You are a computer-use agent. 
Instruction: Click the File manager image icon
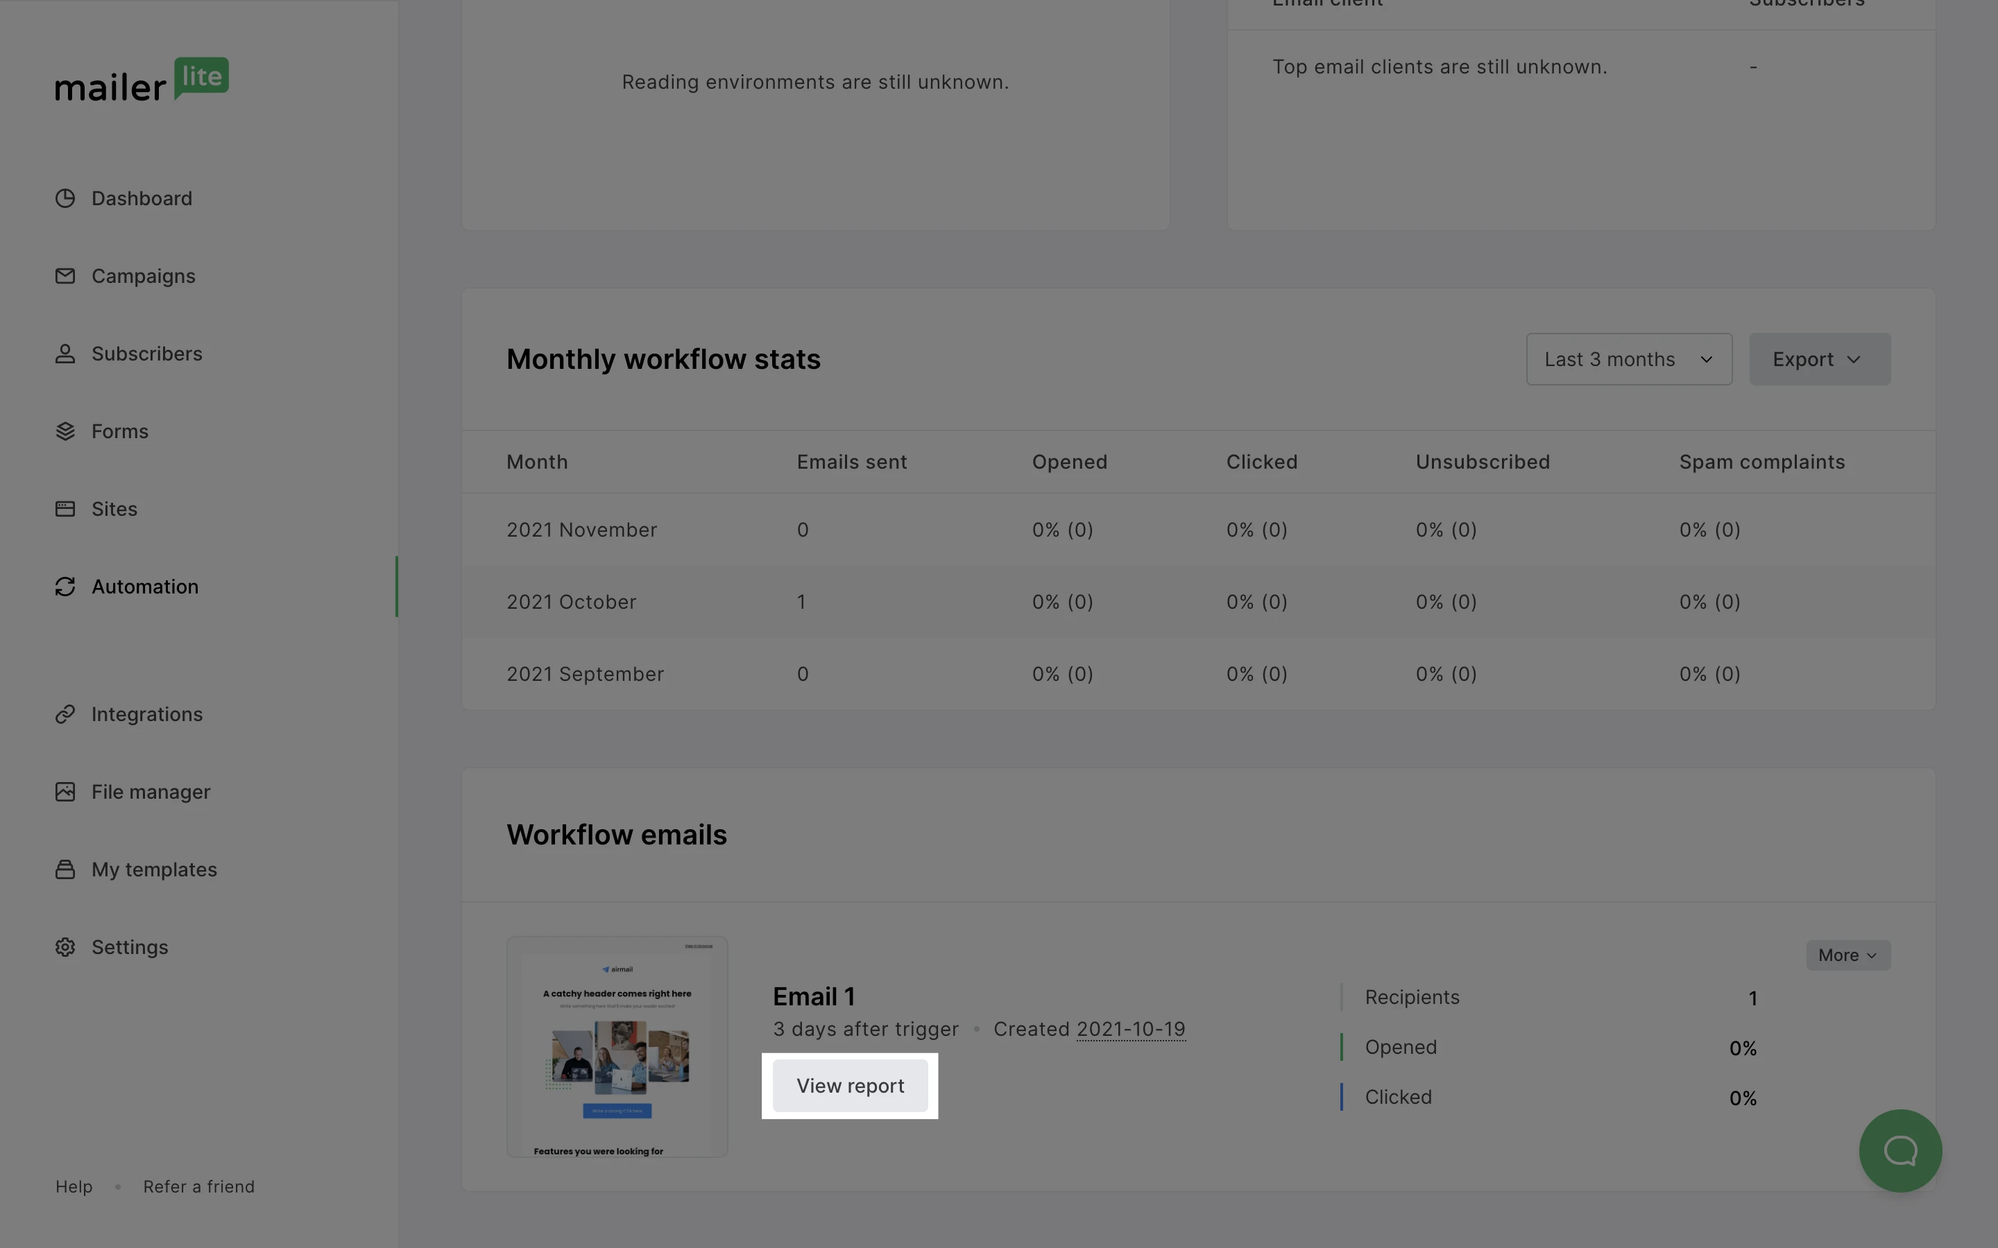pyautogui.click(x=65, y=792)
